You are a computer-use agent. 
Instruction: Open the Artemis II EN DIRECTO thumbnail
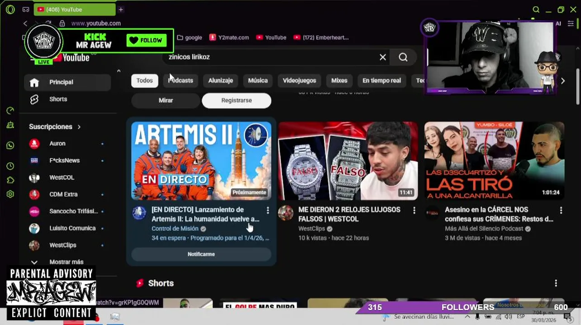tap(201, 161)
